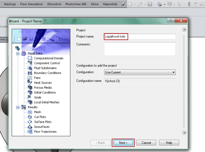The width and height of the screenshot is (205, 152).
Task: Open the PhotoView 360 menu
Action: (x=76, y=4)
